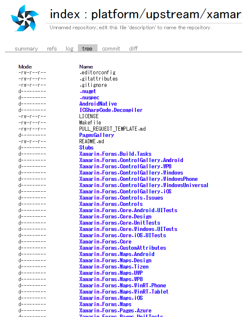Open Xamarin.Forms.Core.Windows.UITests folder
The height and width of the screenshot is (317, 242).
coord(128,229)
